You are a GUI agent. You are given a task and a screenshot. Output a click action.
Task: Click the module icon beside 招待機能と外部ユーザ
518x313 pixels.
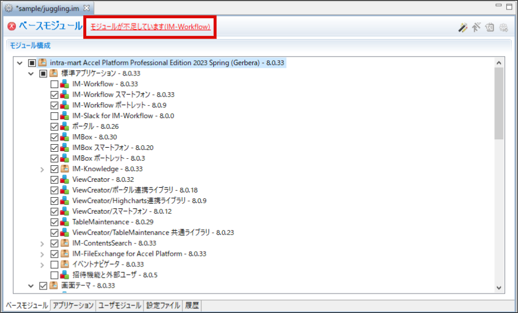[65, 275]
